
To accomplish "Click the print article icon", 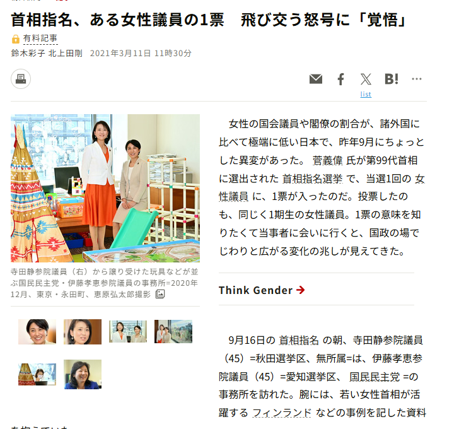I will [x=21, y=79].
